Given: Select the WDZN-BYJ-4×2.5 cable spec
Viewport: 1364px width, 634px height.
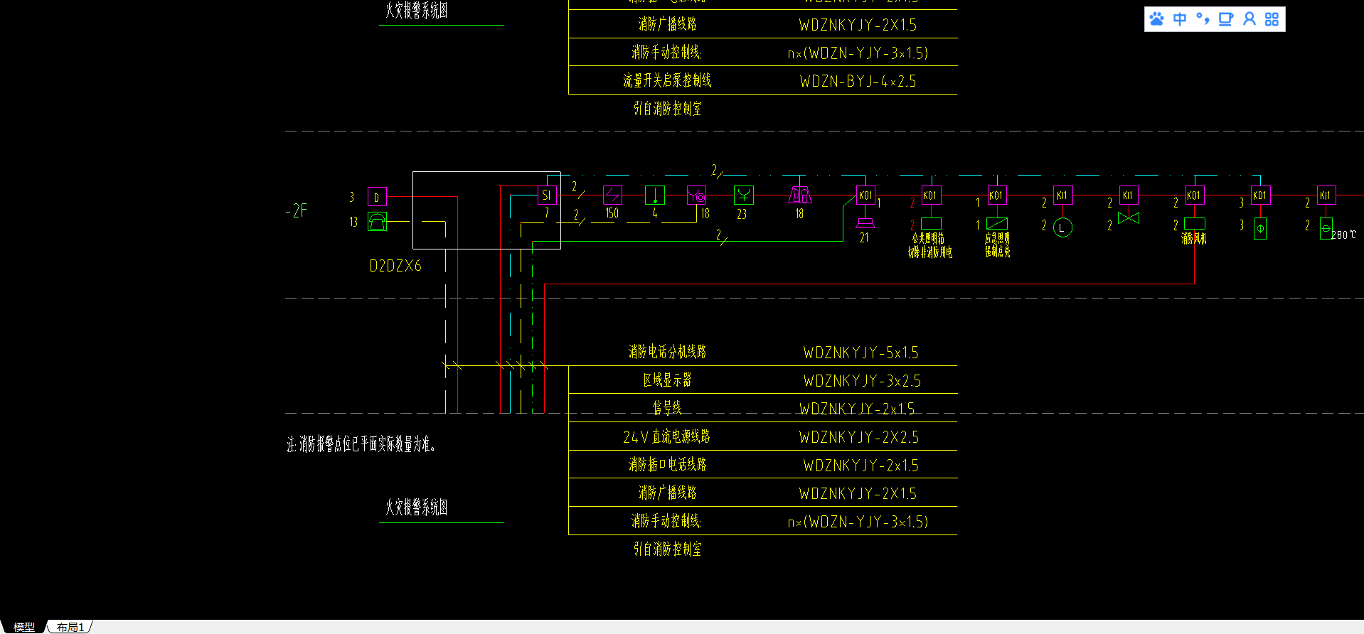Looking at the screenshot, I should [x=858, y=81].
